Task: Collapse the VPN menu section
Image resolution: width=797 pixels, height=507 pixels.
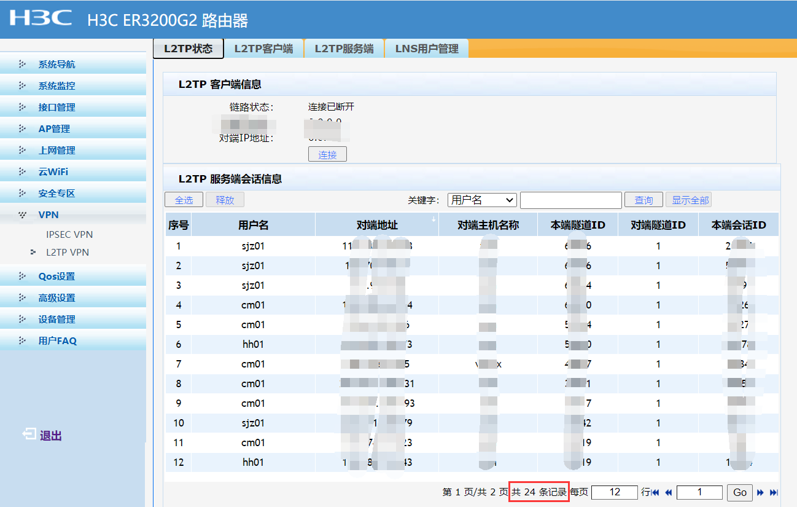Action: [49, 214]
